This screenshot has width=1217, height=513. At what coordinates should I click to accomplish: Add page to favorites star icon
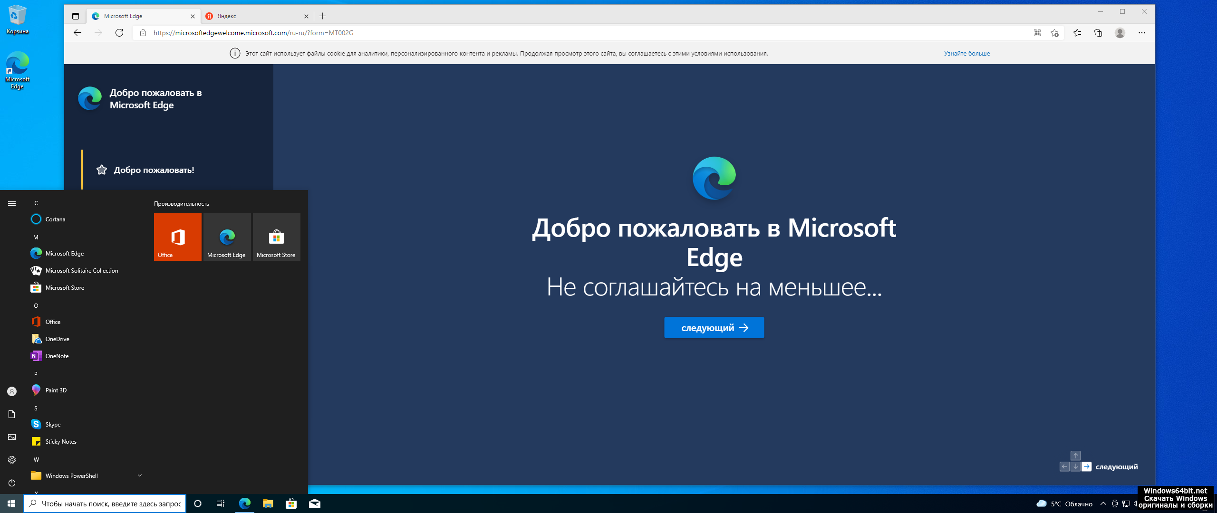1054,33
